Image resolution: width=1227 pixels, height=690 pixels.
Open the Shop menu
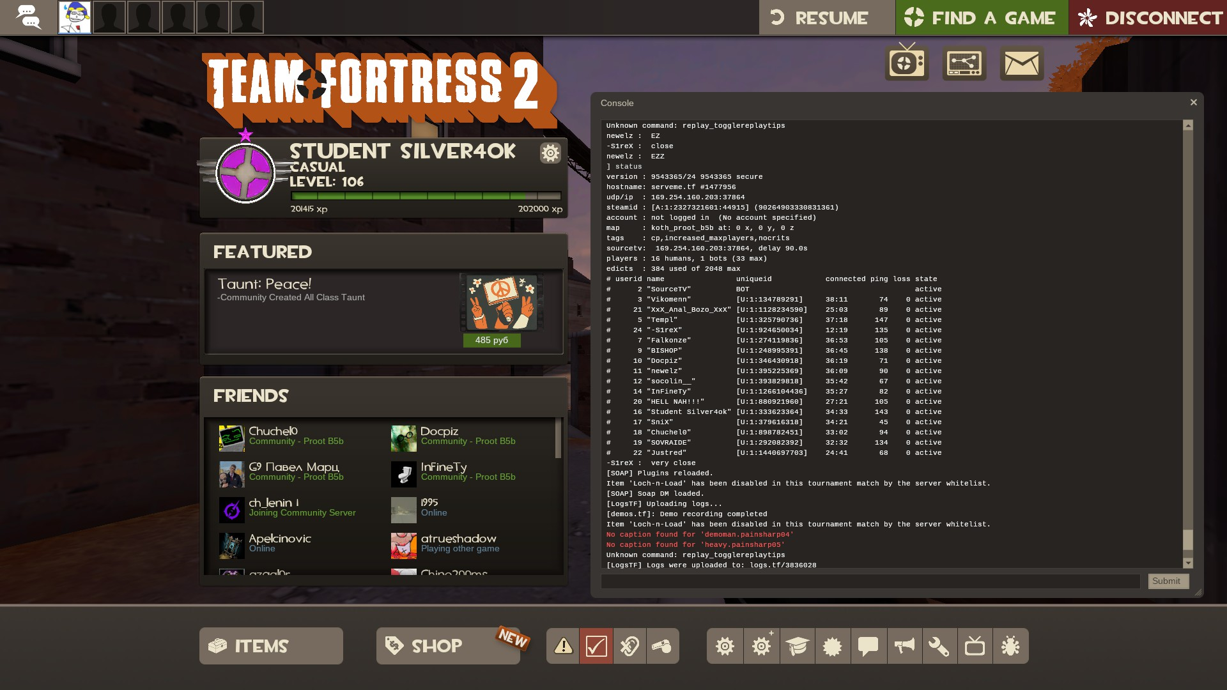[447, 646]
